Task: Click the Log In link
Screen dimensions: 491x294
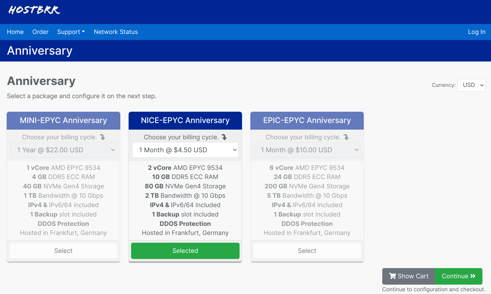Action: pos(477,32)
